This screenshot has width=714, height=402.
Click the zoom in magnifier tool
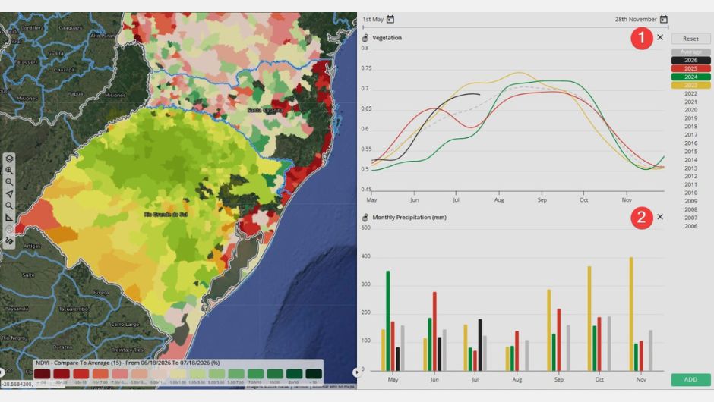(x=9, y=171)
